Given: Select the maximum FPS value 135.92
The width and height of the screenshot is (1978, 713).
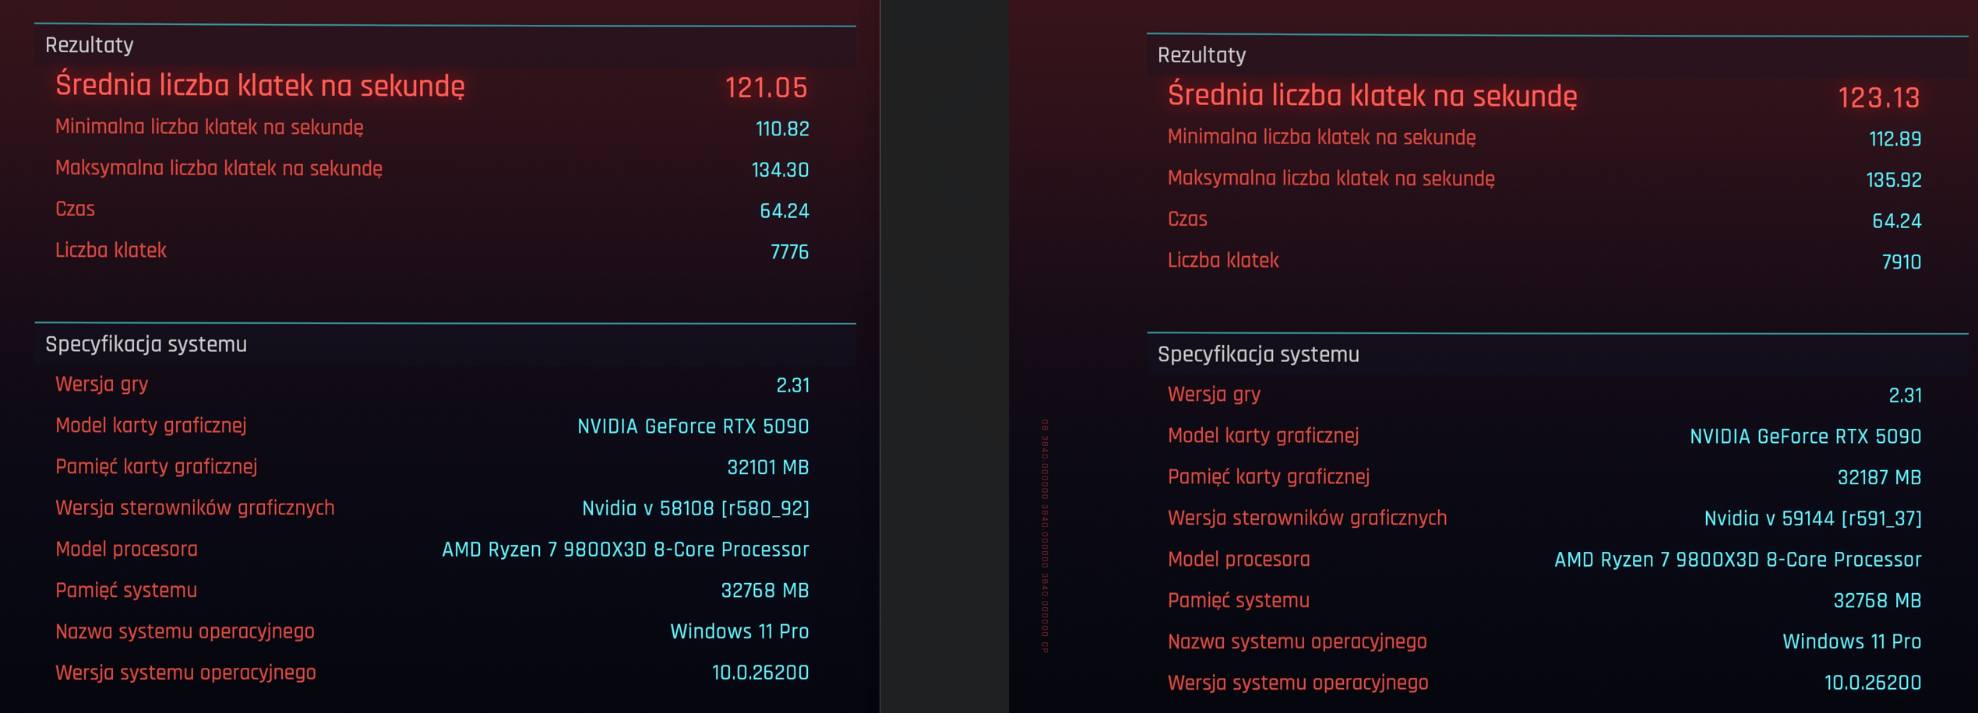Looking at the screenshot, I should coord(1893,180).
